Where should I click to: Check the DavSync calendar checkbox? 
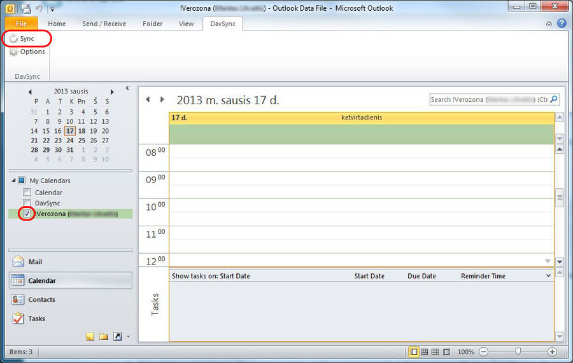(27, 203)
